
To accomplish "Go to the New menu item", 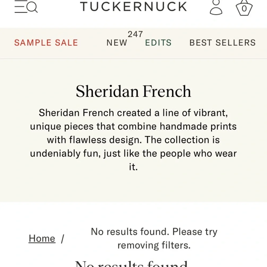I will coord(117,43).
